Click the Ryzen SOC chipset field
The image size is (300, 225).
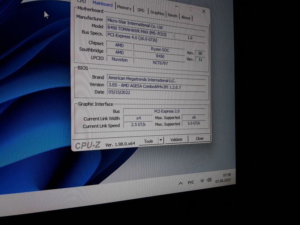160,50
